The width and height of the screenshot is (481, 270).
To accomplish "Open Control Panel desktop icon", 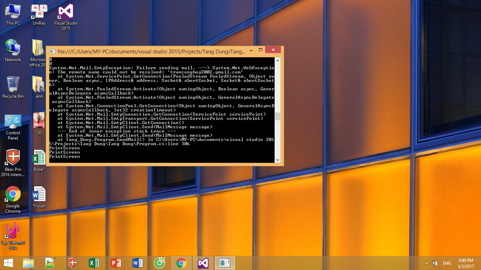I will [x=13, y=122].
